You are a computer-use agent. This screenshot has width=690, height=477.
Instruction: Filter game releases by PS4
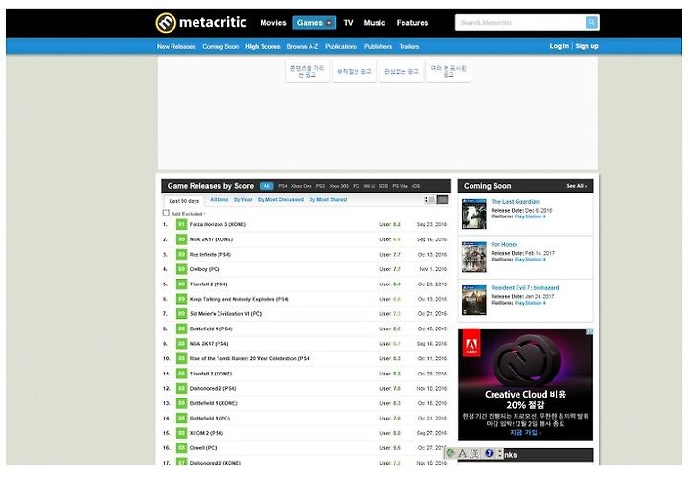point(283,186)
